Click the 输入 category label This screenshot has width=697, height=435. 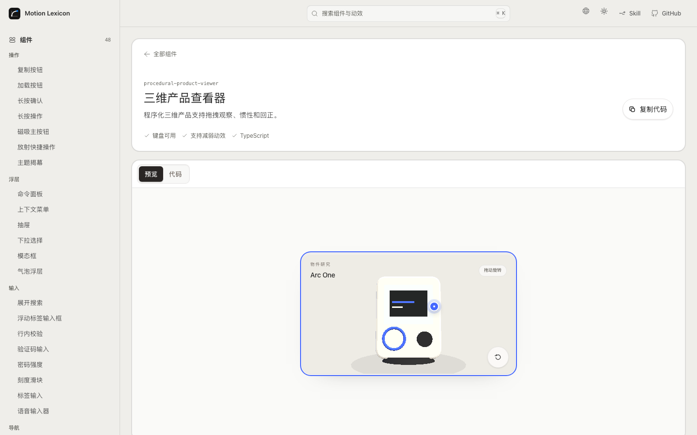14,288
